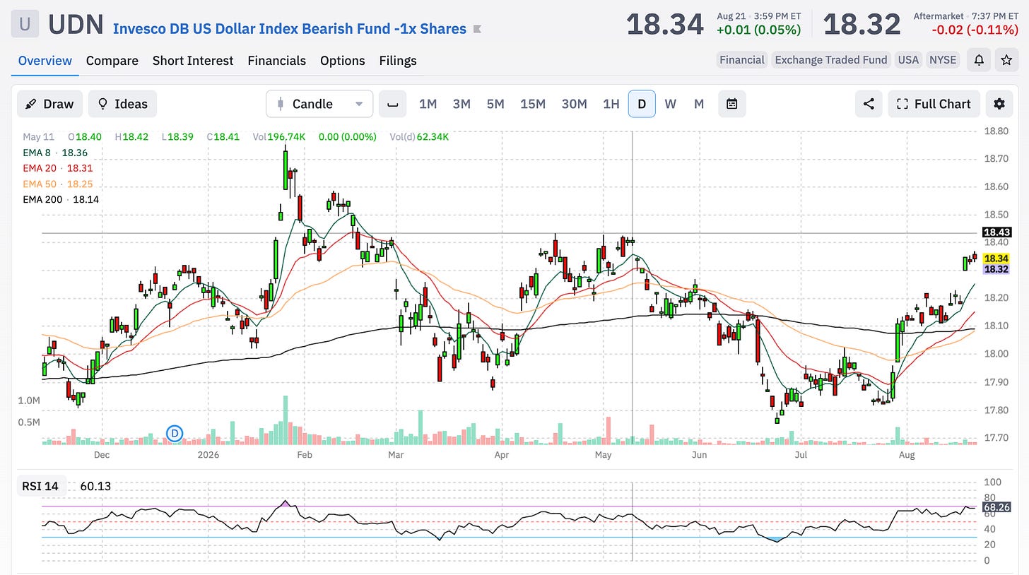Open the Draw tools
This screenshot has height=575, width=1029.
tap(49, 104)
